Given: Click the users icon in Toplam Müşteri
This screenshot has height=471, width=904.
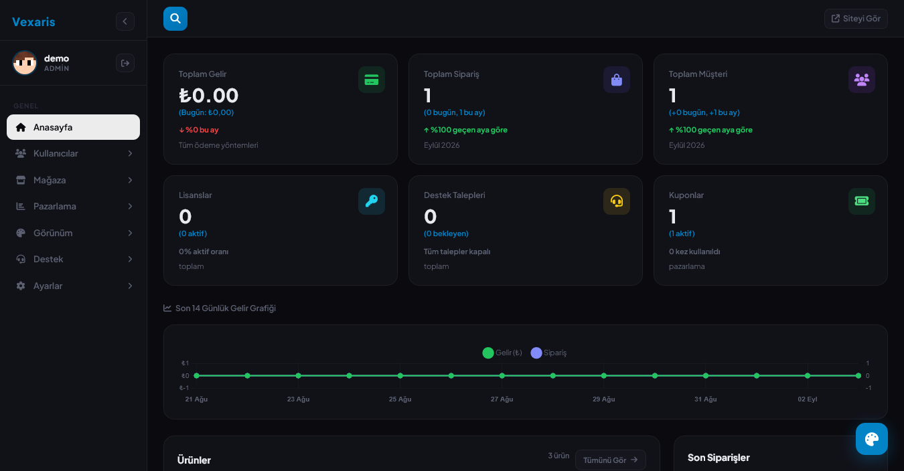Looking at the screenshot, I should pos(862,80).
